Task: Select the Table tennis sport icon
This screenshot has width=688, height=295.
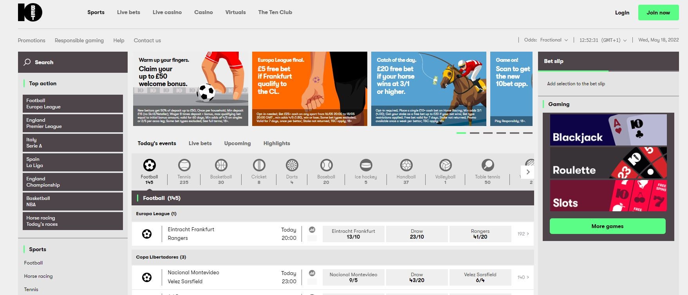Action: 488,165
